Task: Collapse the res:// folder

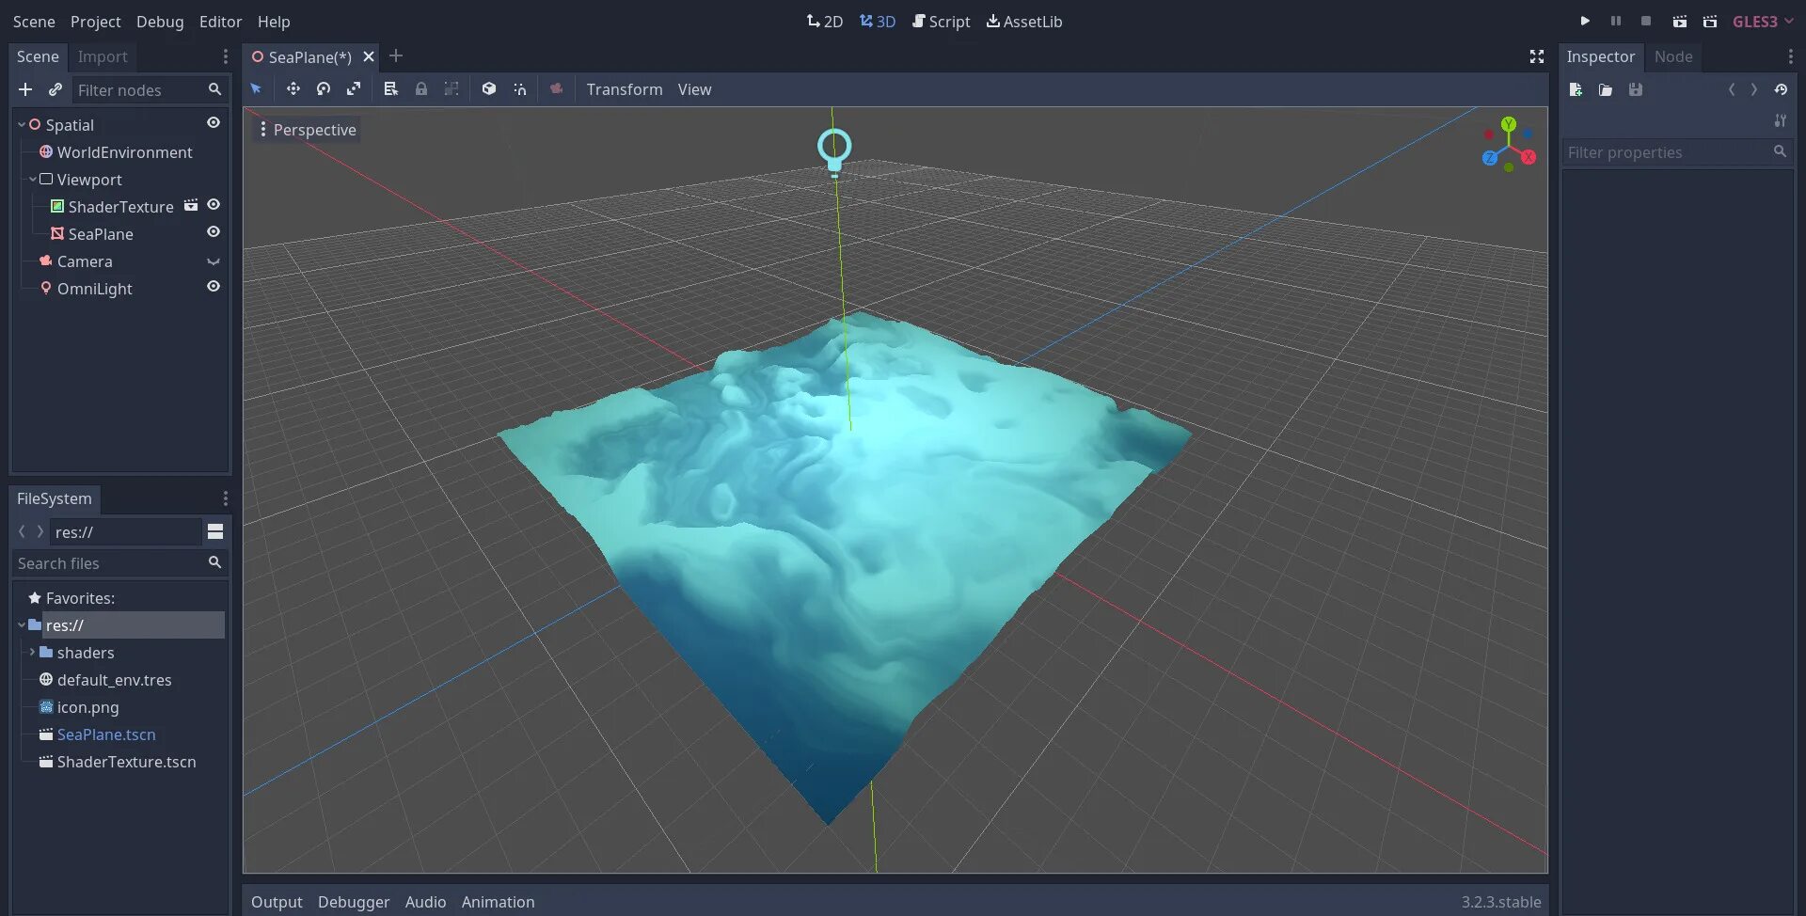Action: (22, 624)
